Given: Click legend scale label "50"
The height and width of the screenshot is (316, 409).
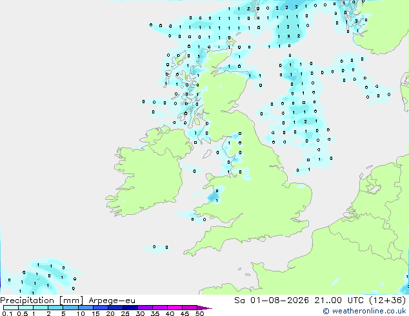Looking at the screenshot, I should [199, 313].
